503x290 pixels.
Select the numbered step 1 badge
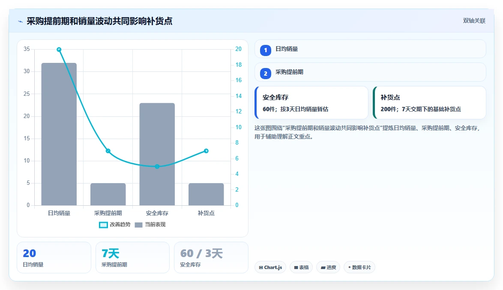pyautogui.click(x=266, y=50)
